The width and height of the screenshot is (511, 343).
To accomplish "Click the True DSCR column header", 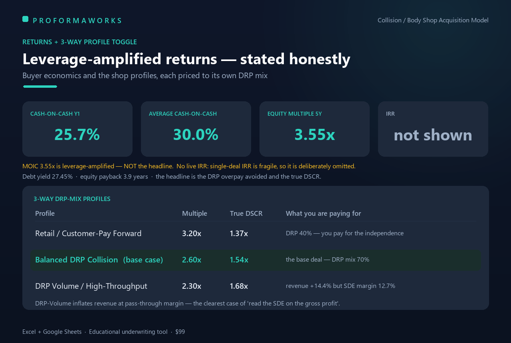I will click(246, 213).
